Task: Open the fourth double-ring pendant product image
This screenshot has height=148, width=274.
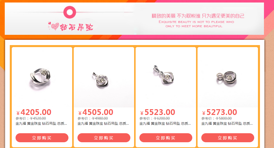Action: (228, 77)
